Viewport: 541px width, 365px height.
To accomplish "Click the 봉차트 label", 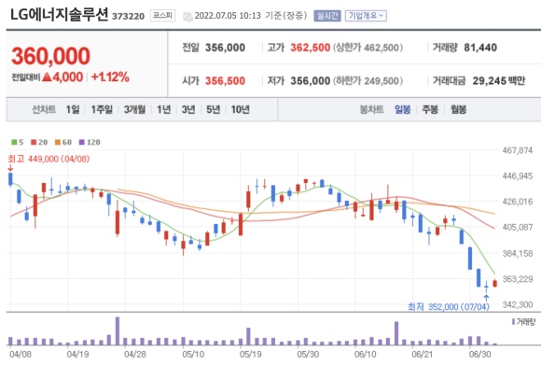I will tap(371, 110).
